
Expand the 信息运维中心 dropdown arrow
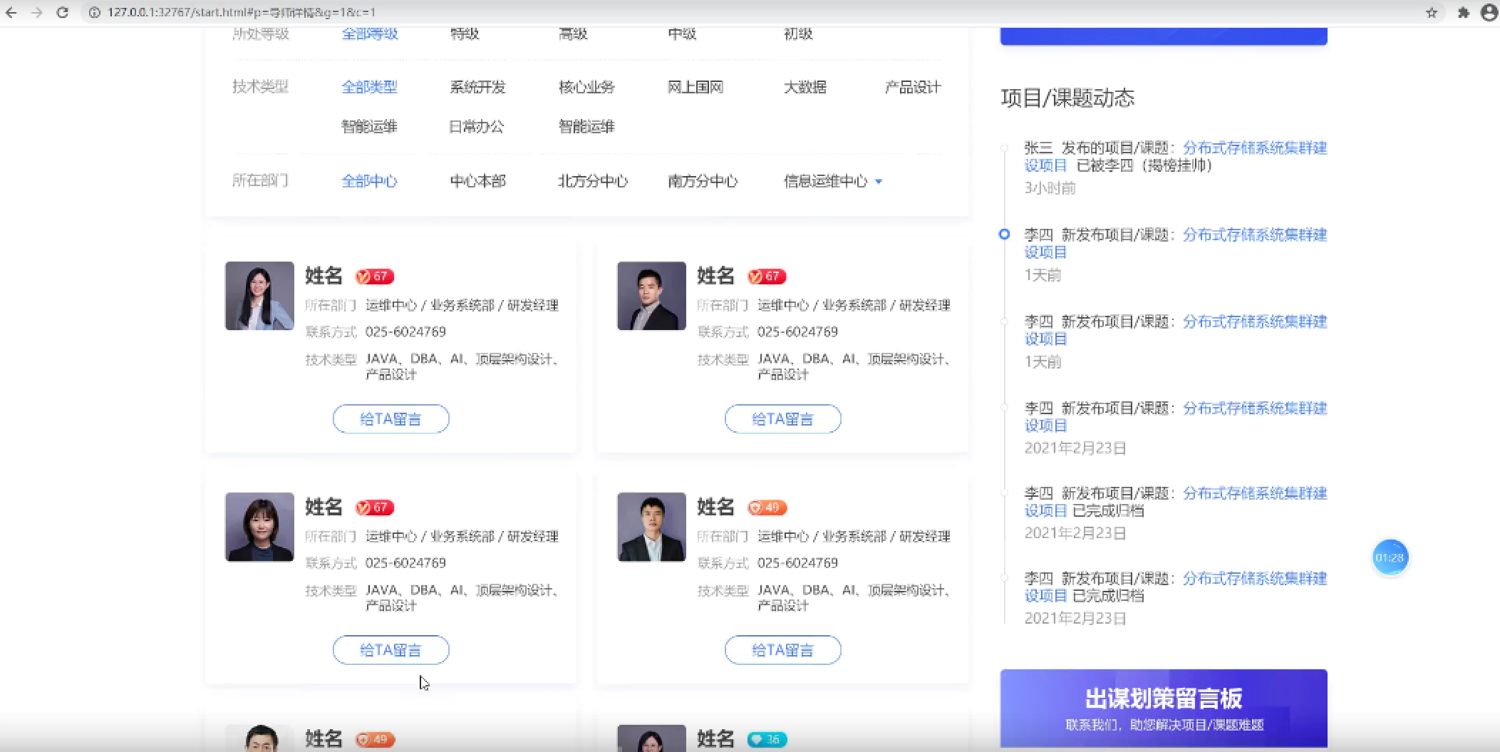[x=879, y=182]
